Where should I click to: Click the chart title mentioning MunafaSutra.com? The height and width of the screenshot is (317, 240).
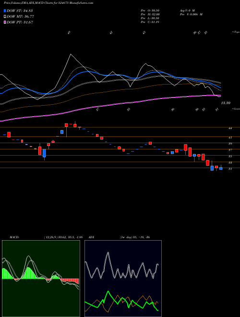pos(48,3)
